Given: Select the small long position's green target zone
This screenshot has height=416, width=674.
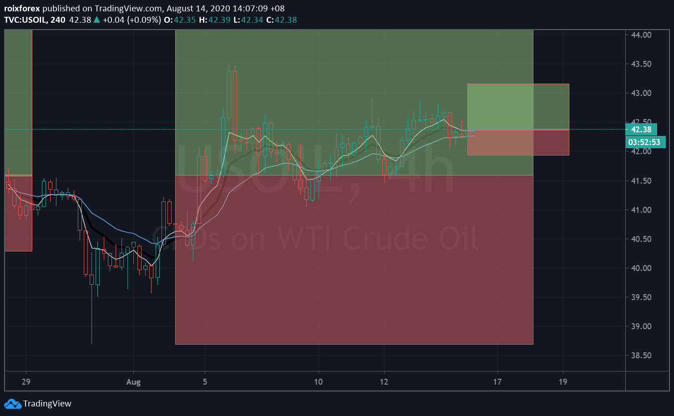Looking at the screenshot, I should click(x=518, y=107).
